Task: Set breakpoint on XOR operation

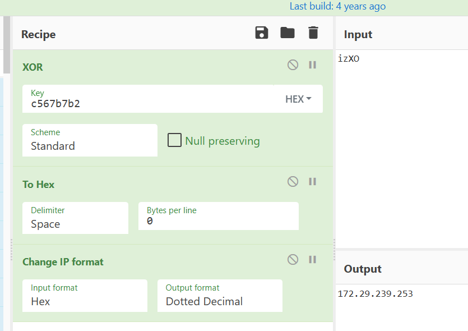Action: click(313, 65)
